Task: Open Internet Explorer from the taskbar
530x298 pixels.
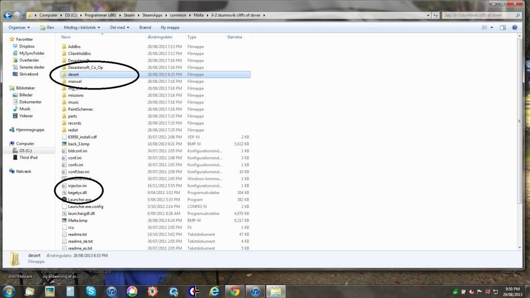Action: pos(214,291)
